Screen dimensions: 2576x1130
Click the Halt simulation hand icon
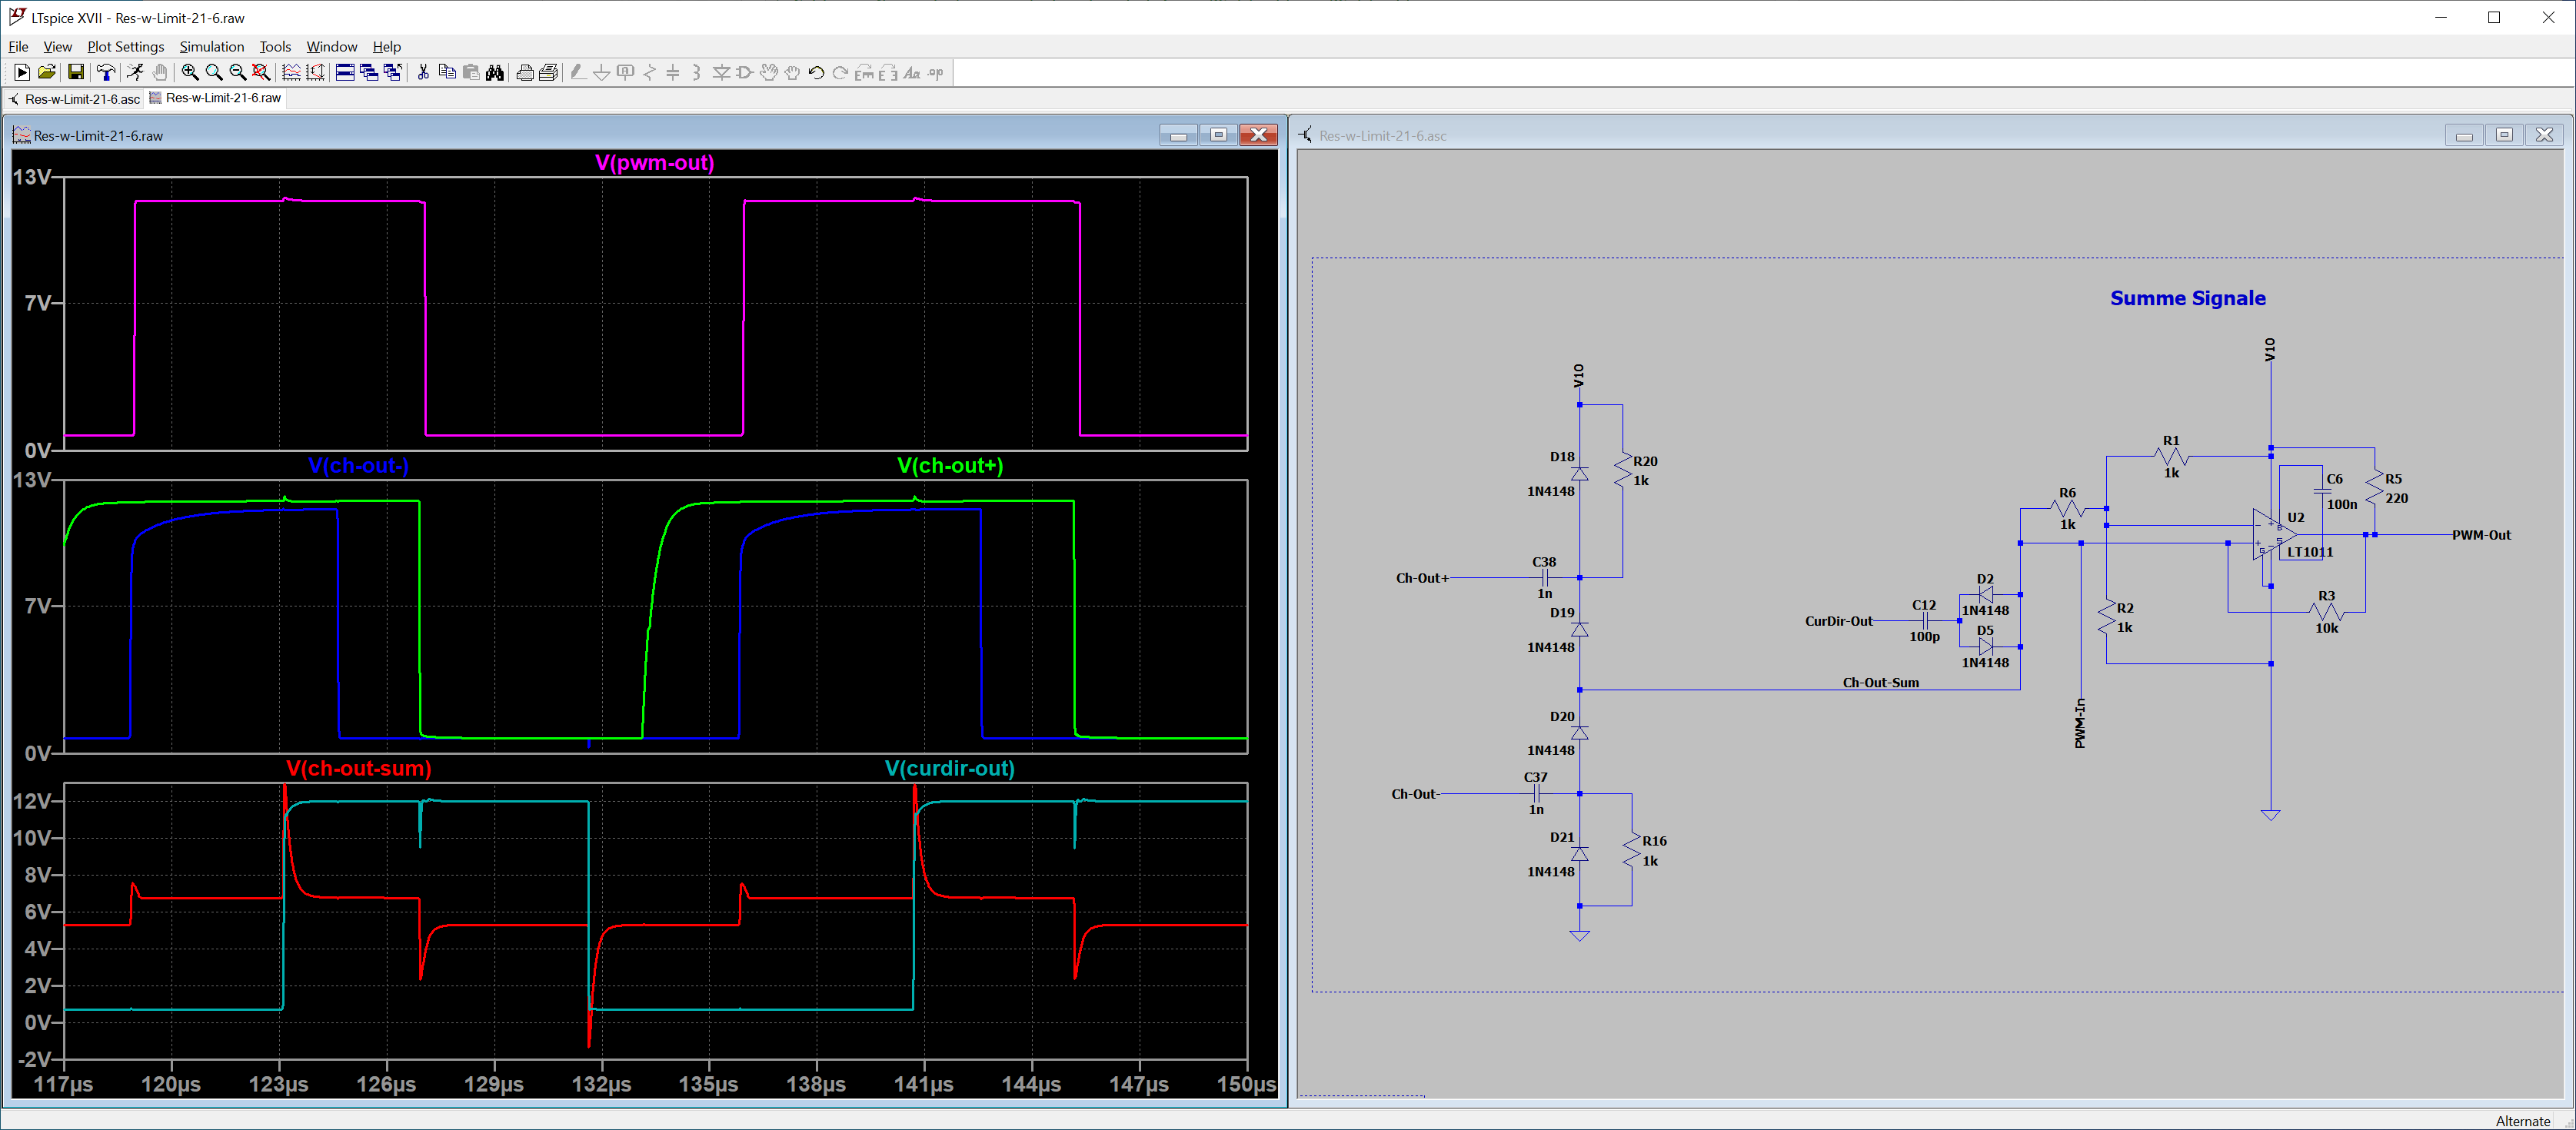click(x=160, y=72)
